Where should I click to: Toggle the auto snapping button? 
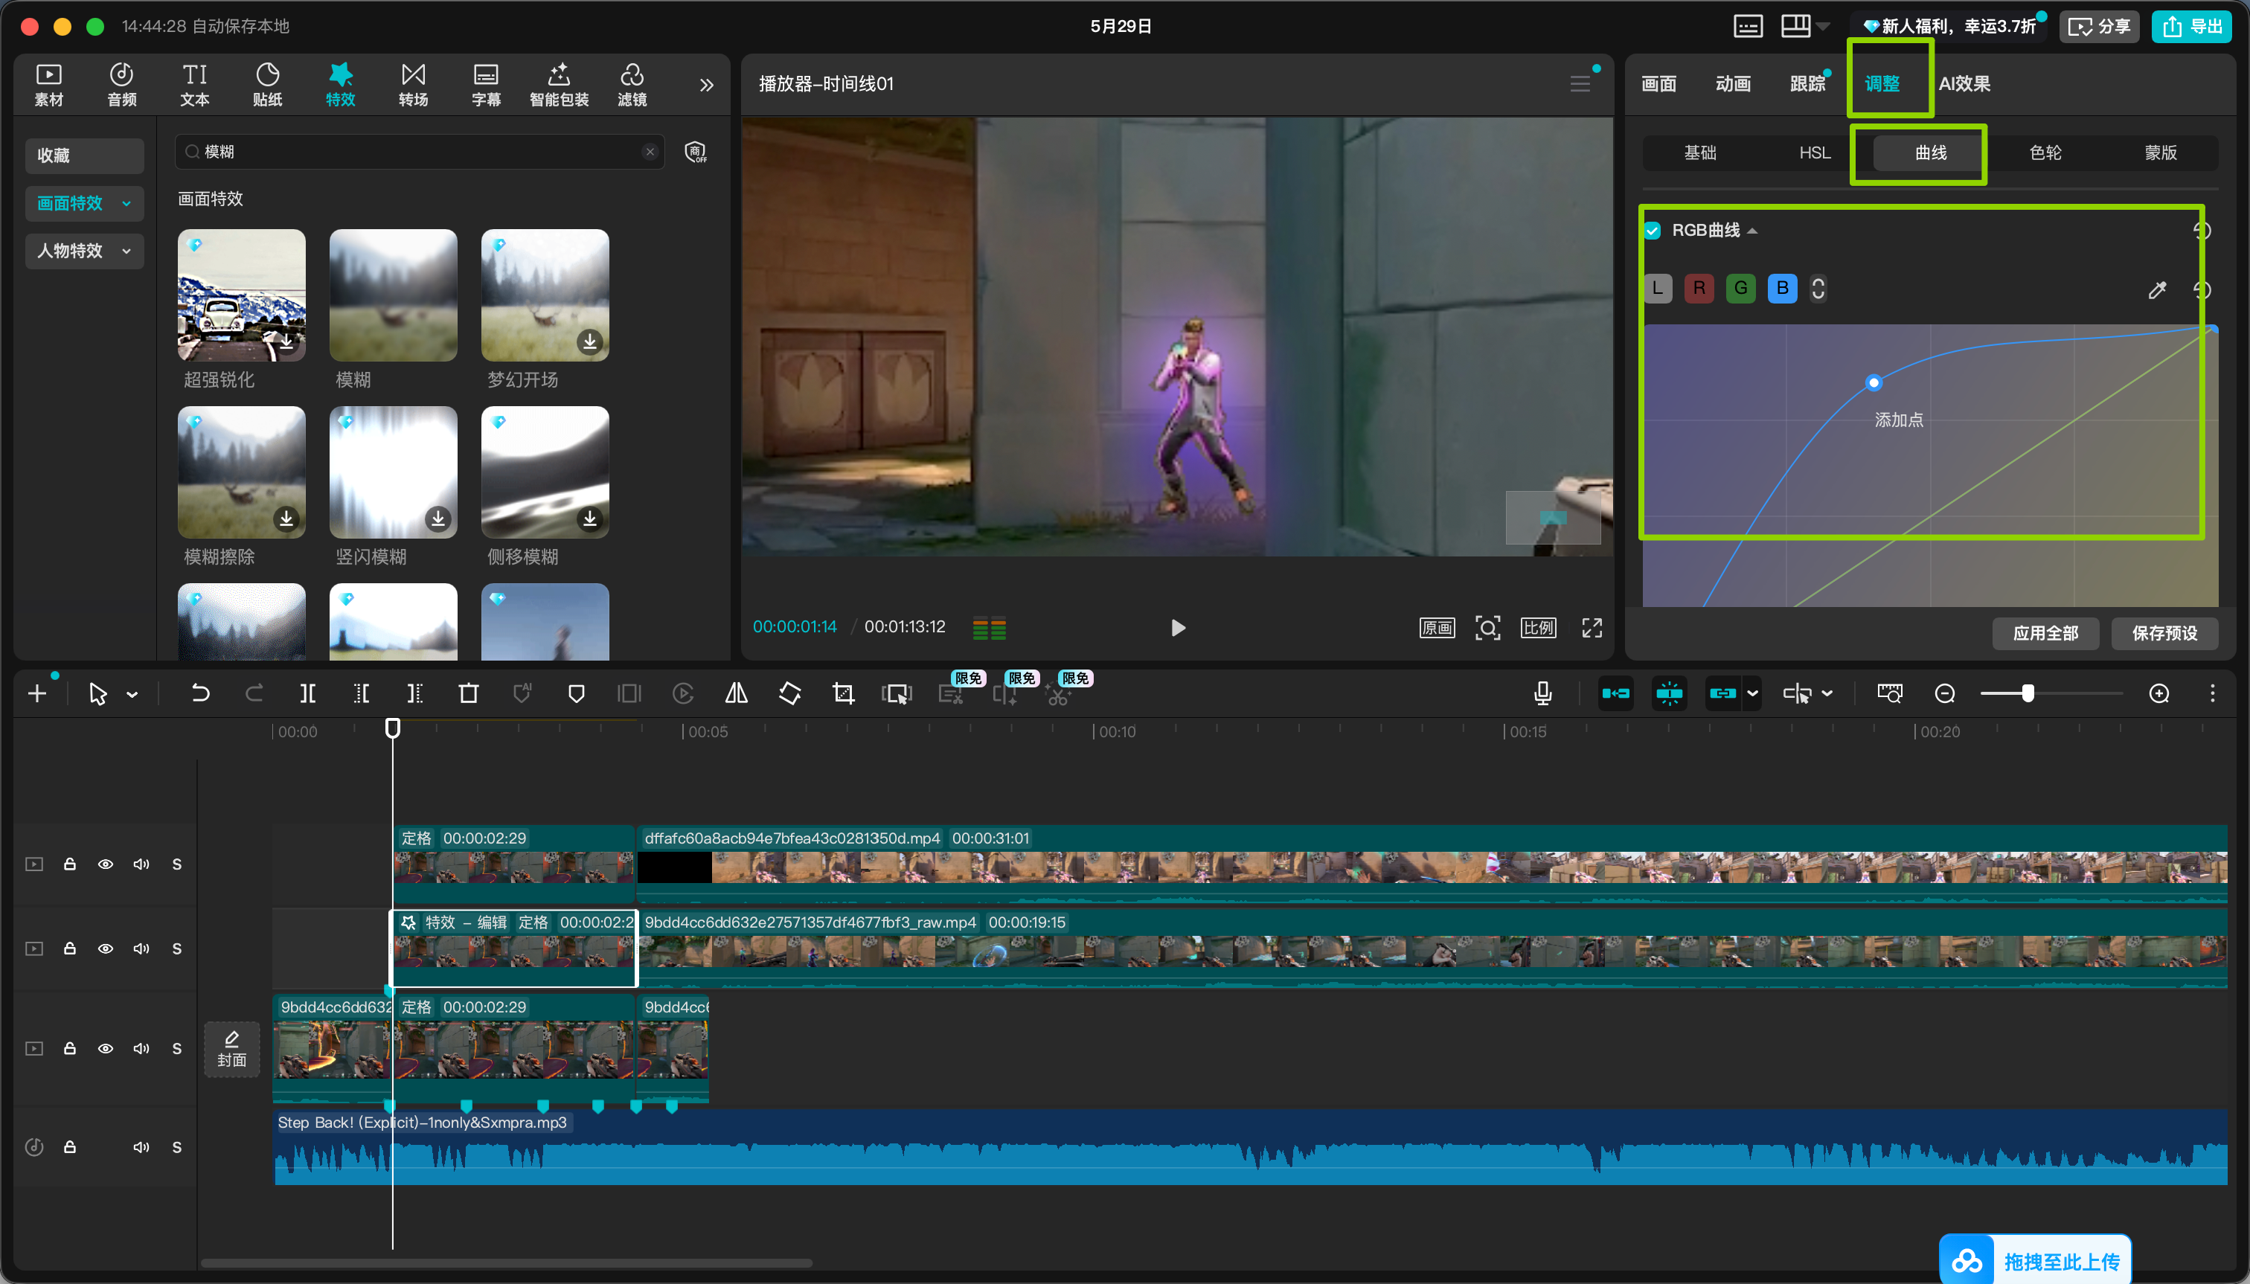[1669, 694]
